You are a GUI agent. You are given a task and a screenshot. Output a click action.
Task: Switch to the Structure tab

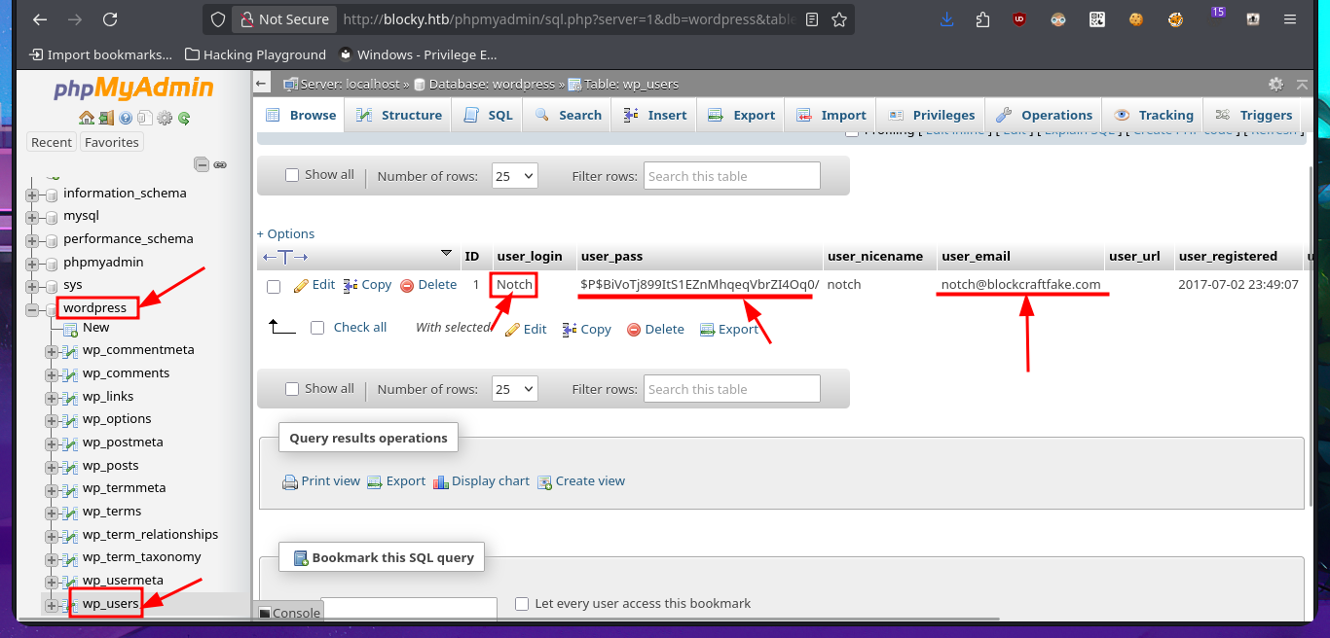tap(399, 115)
